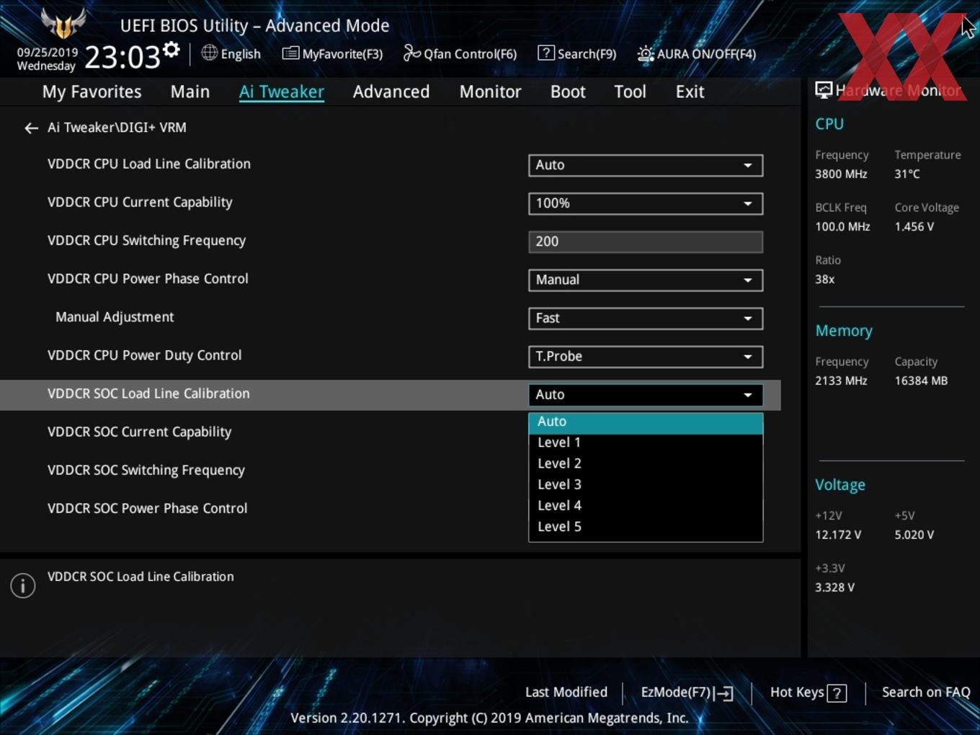Click BCLK Freq value 100.0 MHz

842,227
